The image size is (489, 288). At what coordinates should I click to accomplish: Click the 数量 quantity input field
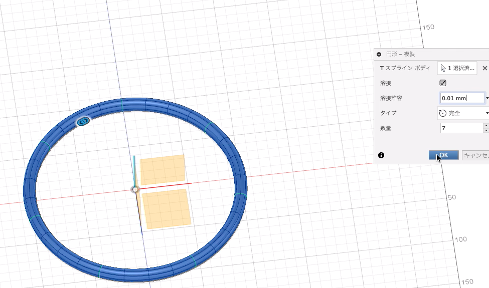tap(461, 128)
